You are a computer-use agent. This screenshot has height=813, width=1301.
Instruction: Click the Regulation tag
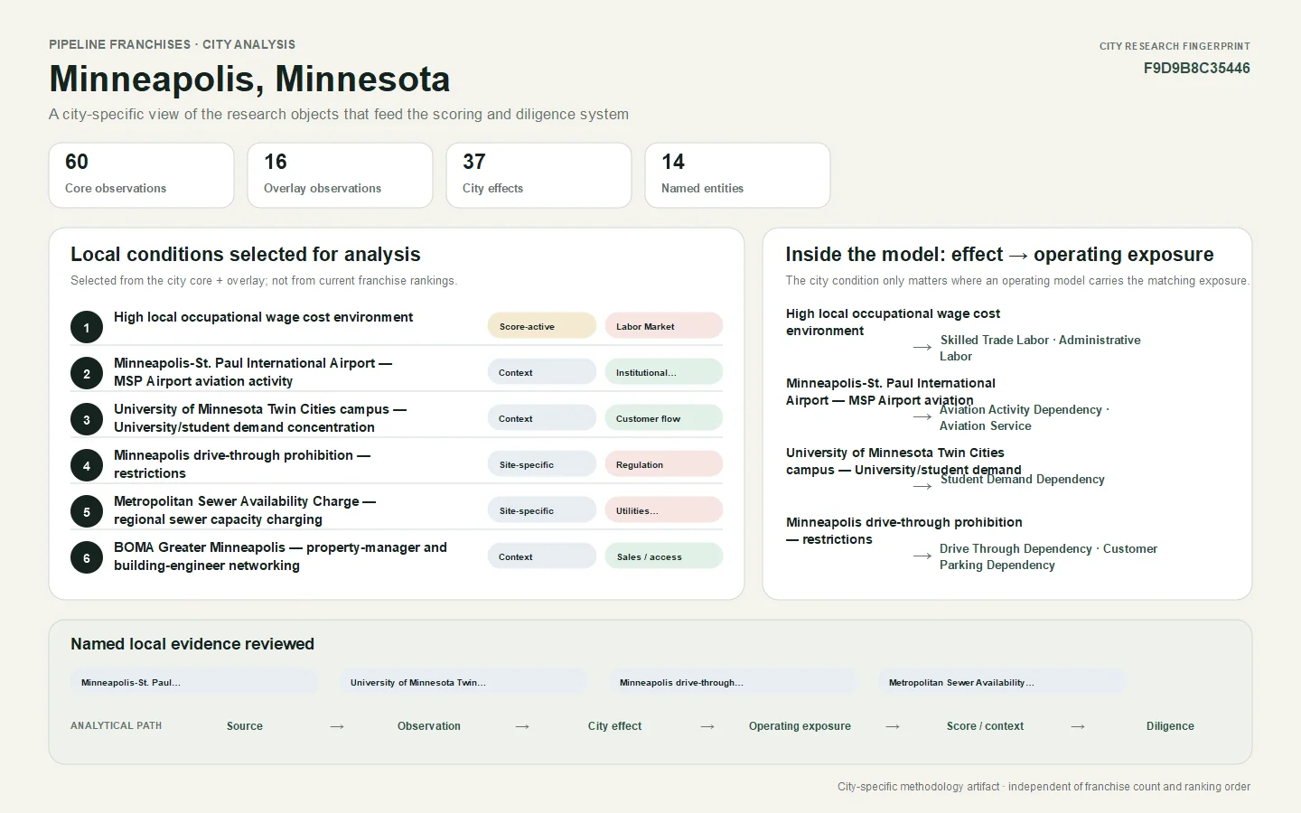(664, 464)
